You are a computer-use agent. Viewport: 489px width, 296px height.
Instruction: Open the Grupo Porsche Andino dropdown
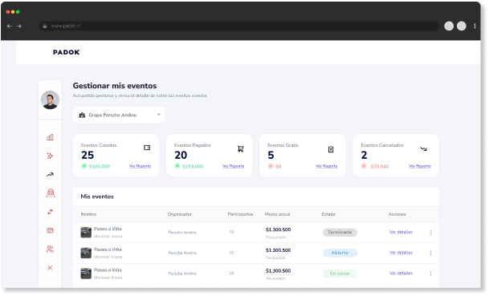click(119, 116)
